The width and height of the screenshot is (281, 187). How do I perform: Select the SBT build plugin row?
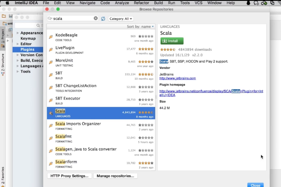101,75
